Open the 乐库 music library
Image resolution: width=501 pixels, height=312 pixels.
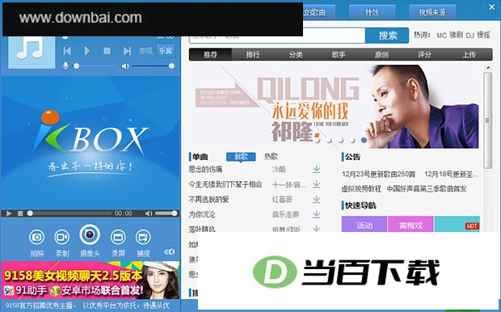coord(166,51)
